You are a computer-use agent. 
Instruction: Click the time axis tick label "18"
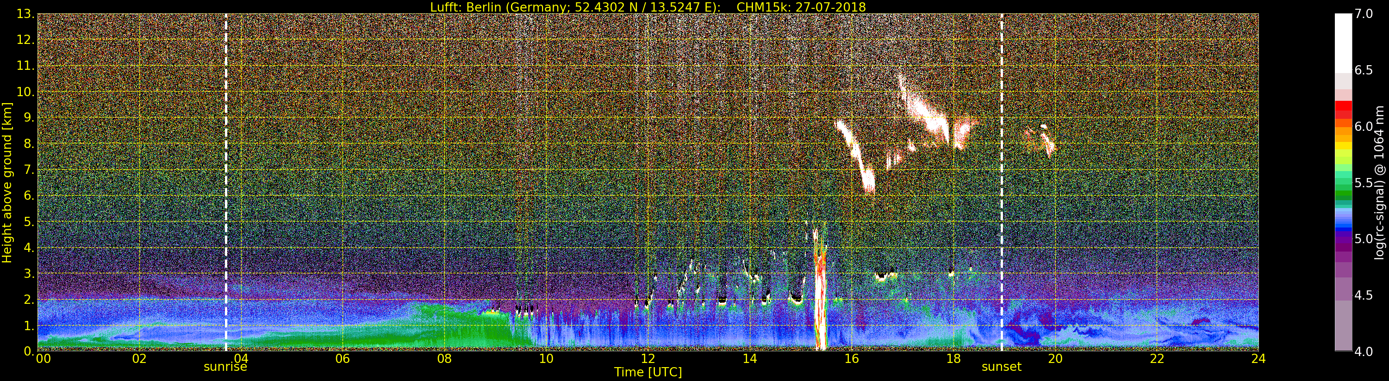[953, 359]
